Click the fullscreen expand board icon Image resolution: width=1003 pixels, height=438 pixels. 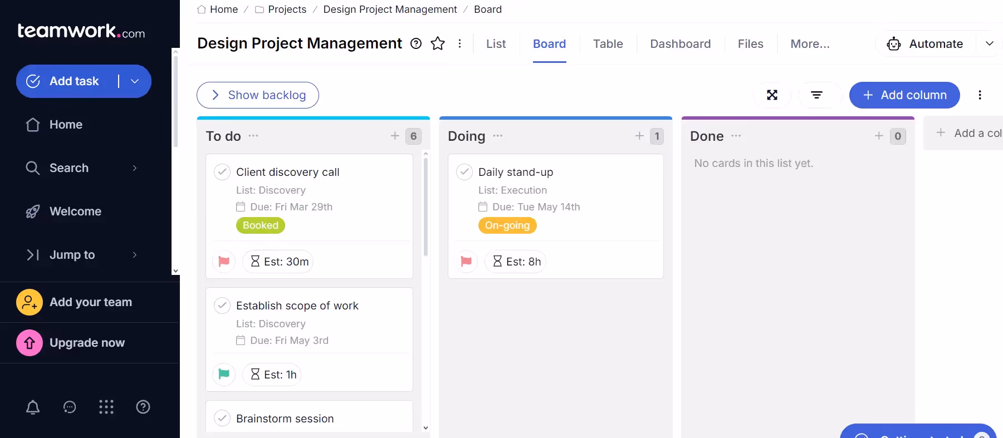[772, 95]
